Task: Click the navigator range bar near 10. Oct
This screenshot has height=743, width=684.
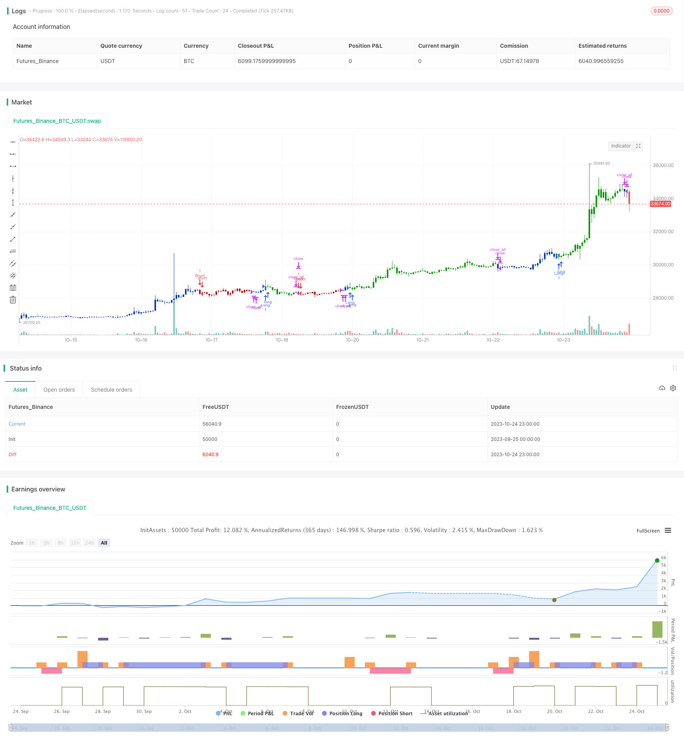Action: tap(358, 728)
